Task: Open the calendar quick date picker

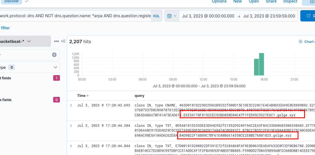Action: (172, 16)
